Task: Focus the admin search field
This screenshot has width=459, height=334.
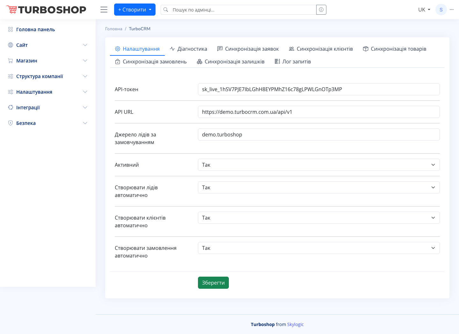Action: [244, 10]
